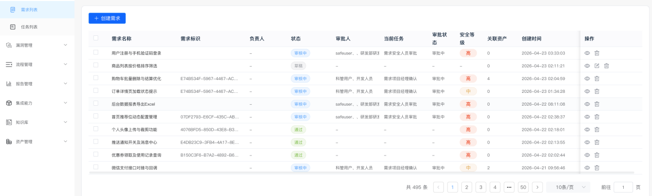Select the 集成能力 sidebar menu

pyautogui.click(x=37, y=103)
